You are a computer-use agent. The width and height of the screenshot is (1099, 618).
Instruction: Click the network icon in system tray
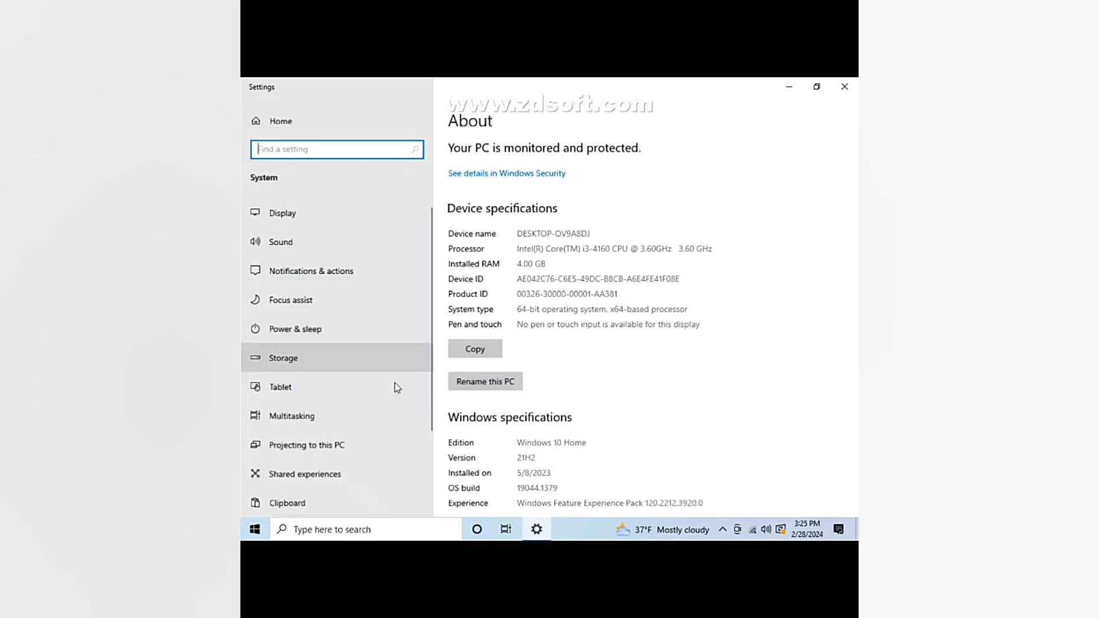[x=752, y=530]
